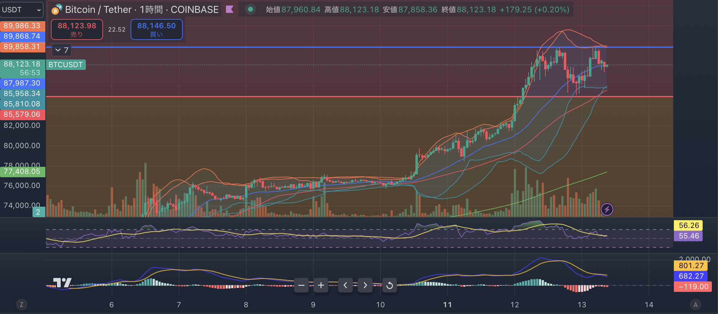Click the 85,579.06 red price label
The width and height of the screenshot is (718, 314).
click(x=22, y=114)
